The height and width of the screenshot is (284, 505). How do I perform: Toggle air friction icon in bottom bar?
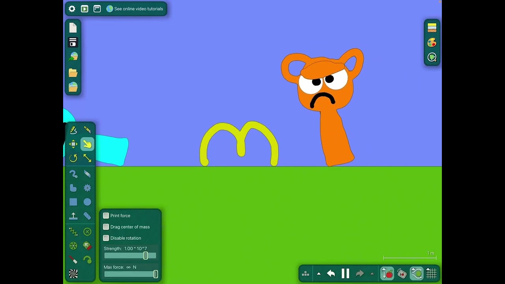pos(402,273)
